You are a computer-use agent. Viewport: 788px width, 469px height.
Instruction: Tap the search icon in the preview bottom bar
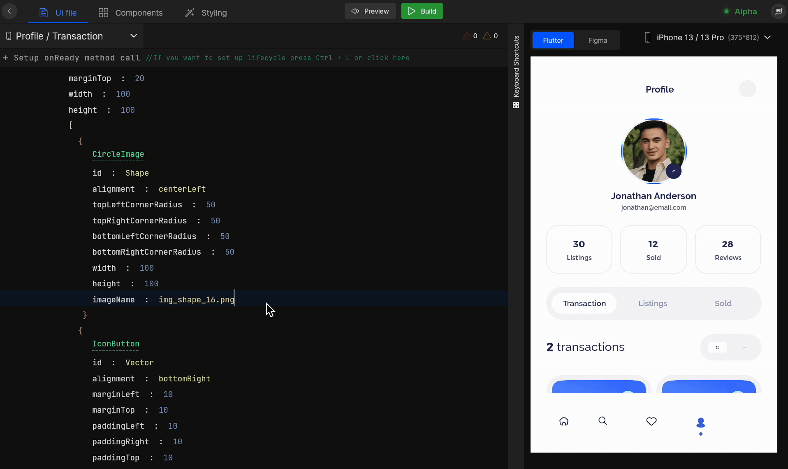(x=602, y=421)
